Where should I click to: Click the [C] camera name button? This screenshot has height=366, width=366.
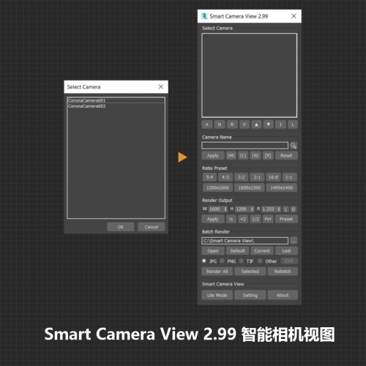tap(243, 156)
